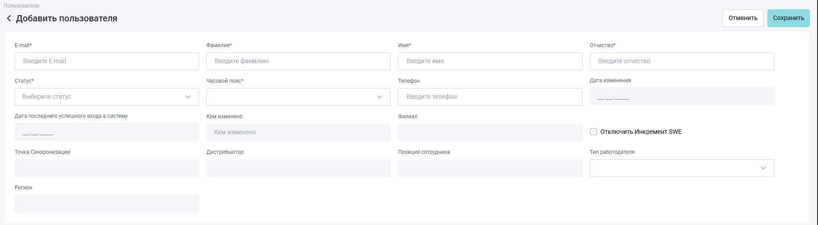Click the Дистрибьютор field
The height and width of the screenshot is (225, 818).
pyautogui.click(x=298, y=168)
